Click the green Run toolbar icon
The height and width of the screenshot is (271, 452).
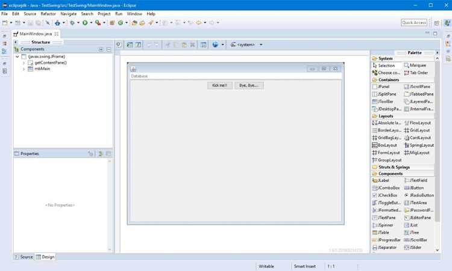pyautogui.click(x=85, y=23)
